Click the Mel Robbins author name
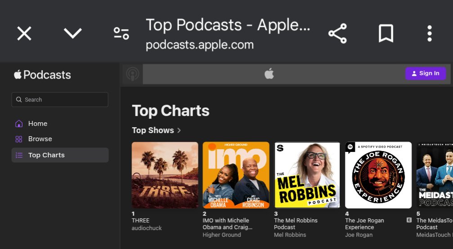Screen dimensions: 453x249 pos(290,235)
